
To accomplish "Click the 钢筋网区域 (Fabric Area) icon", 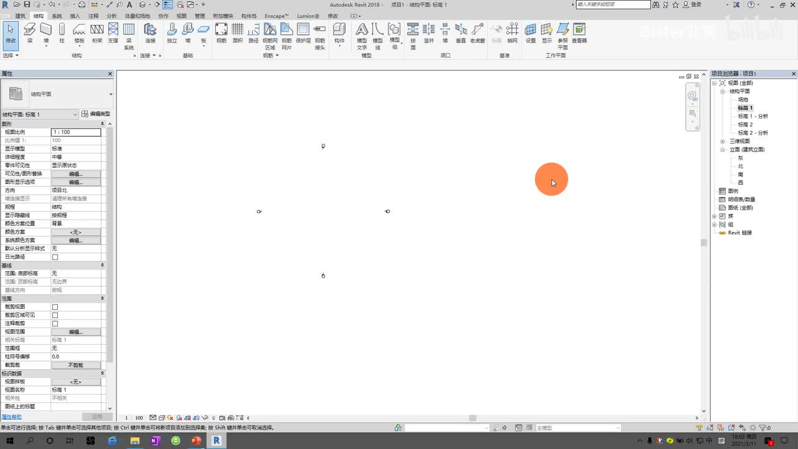I will [270, 36].
